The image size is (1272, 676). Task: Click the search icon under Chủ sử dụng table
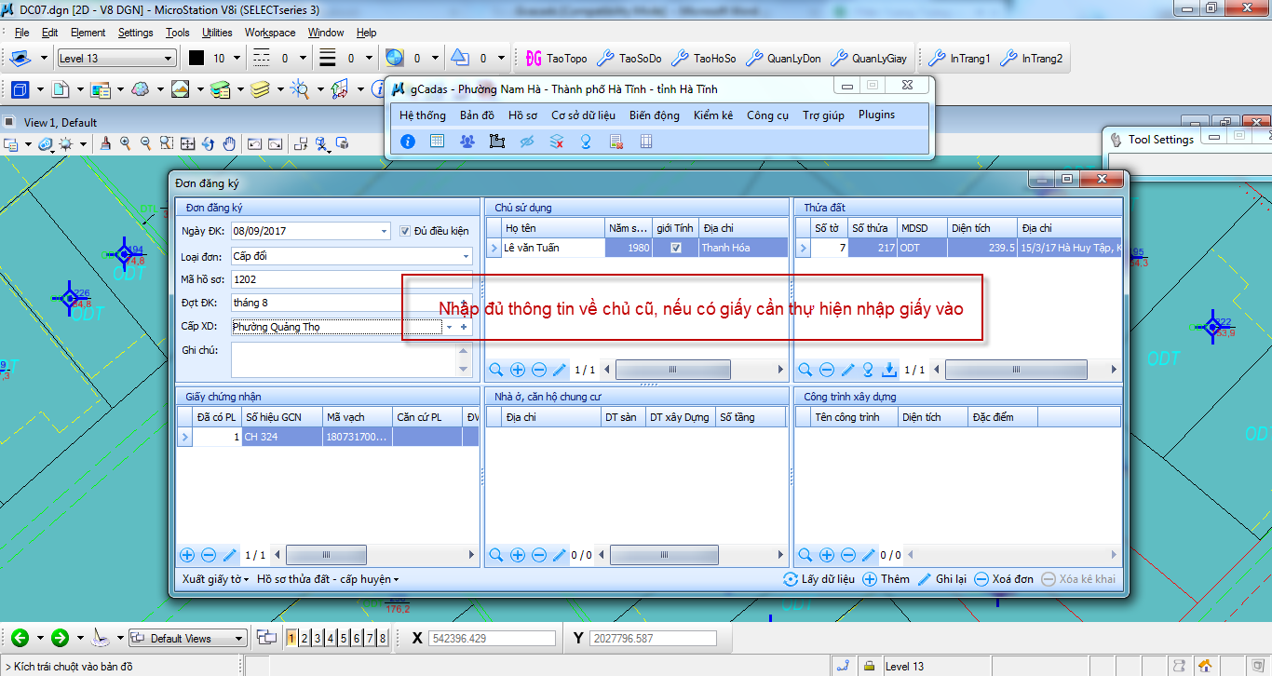(x=496, y=370)
